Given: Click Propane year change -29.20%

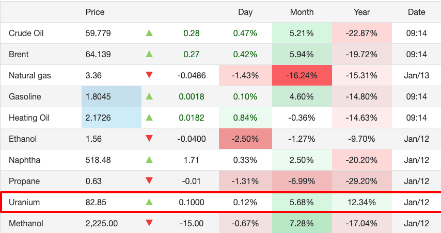Looking at the screenshot, I should 361,181.
